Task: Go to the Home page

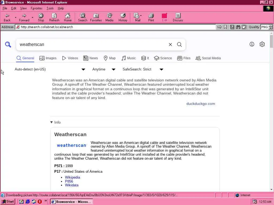Action: pos(68,17)
